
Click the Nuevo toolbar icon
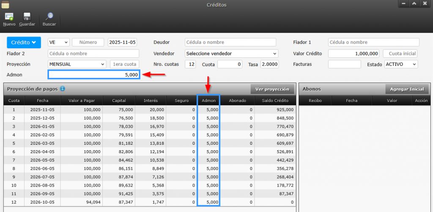point(9,17)
